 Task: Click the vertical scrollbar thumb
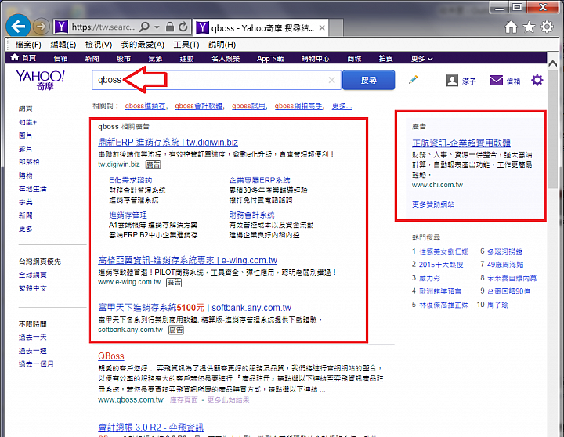pyautogui.click(x=553, y=129)
